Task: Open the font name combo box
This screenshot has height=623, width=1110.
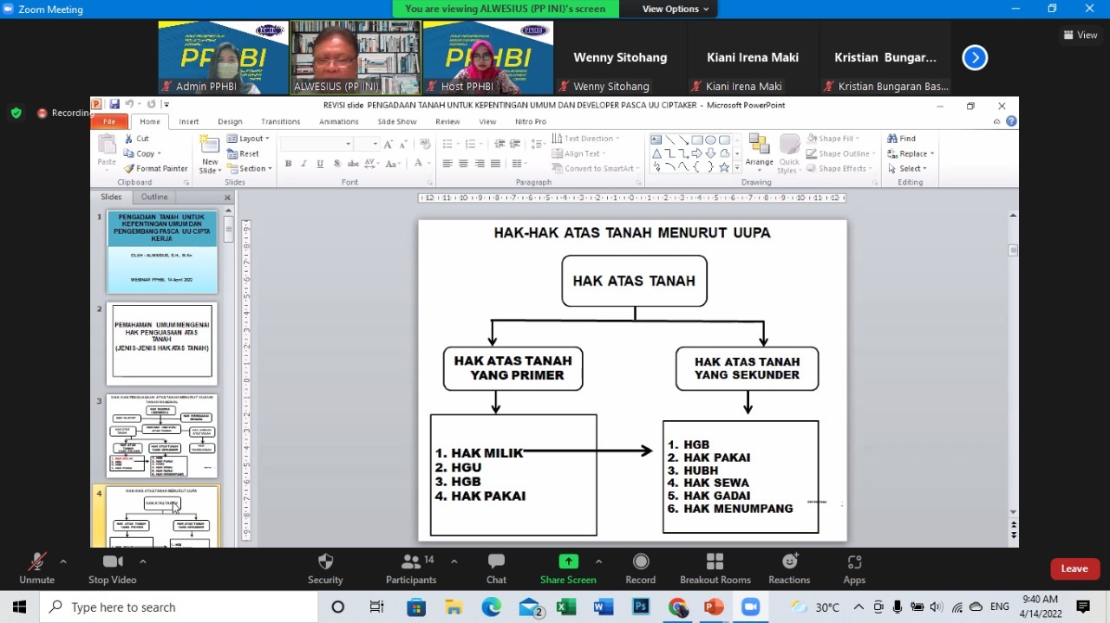Action: click(x=317, y=144)
